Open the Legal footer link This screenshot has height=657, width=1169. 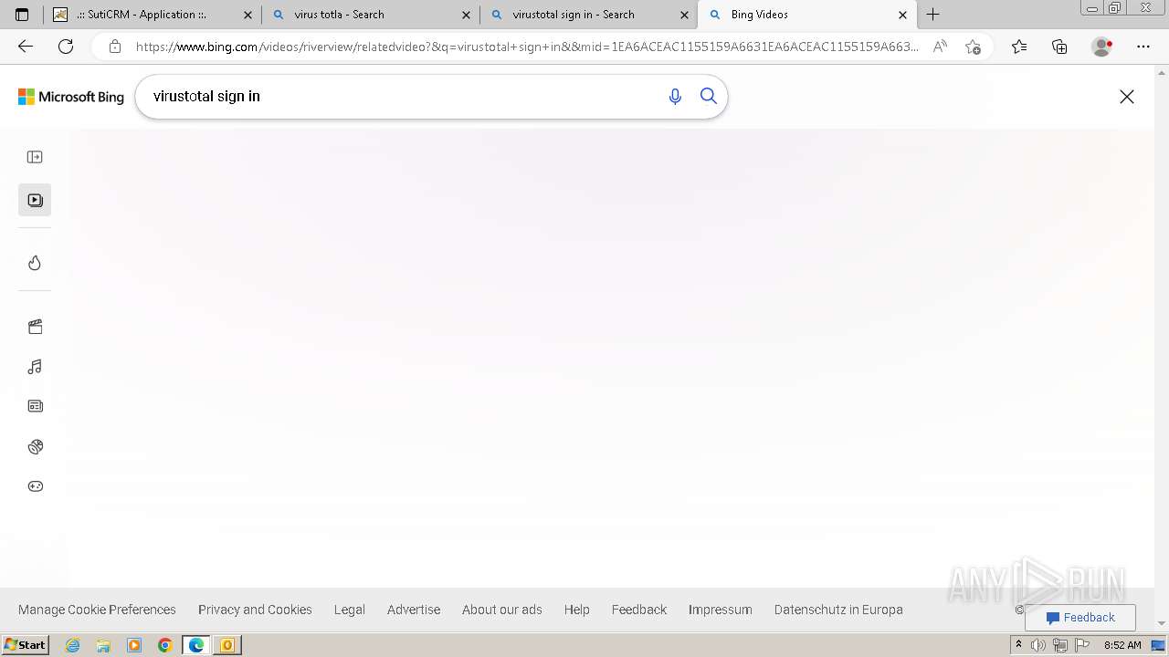point(350,610)
